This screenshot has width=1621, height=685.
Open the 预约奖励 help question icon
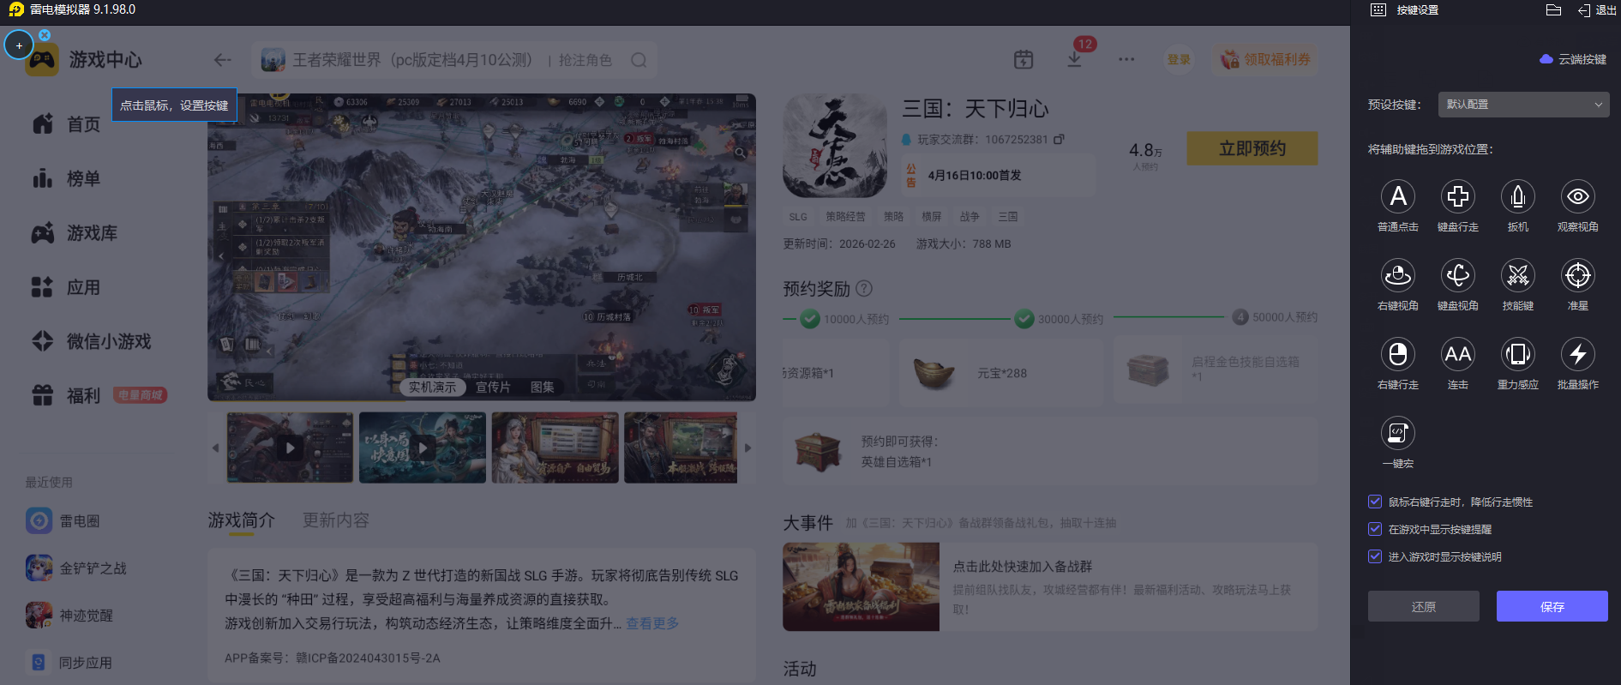click(x=864, y=288)
